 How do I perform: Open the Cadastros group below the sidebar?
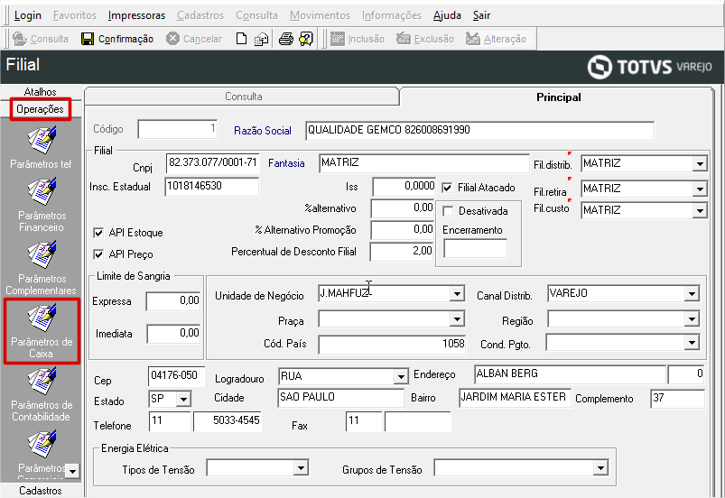[x=41, y=490]
